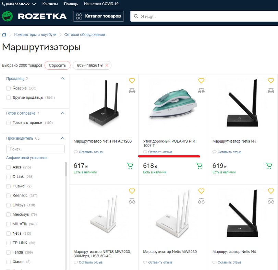Collapse the Продавец filter section
This screenshot has width=278, height=270.
pyautogui.click(x=63, y=79)
